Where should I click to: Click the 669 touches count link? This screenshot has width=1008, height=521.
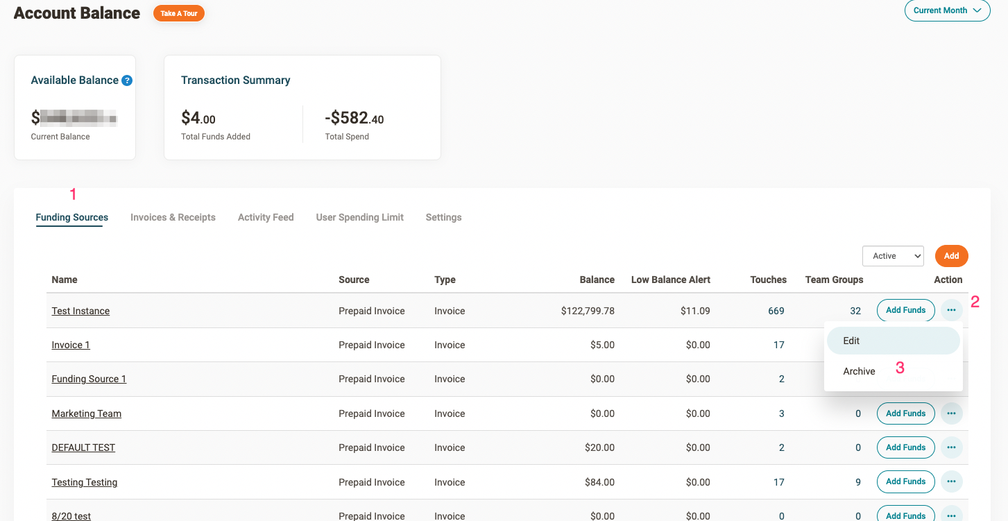tap(776, 311)
